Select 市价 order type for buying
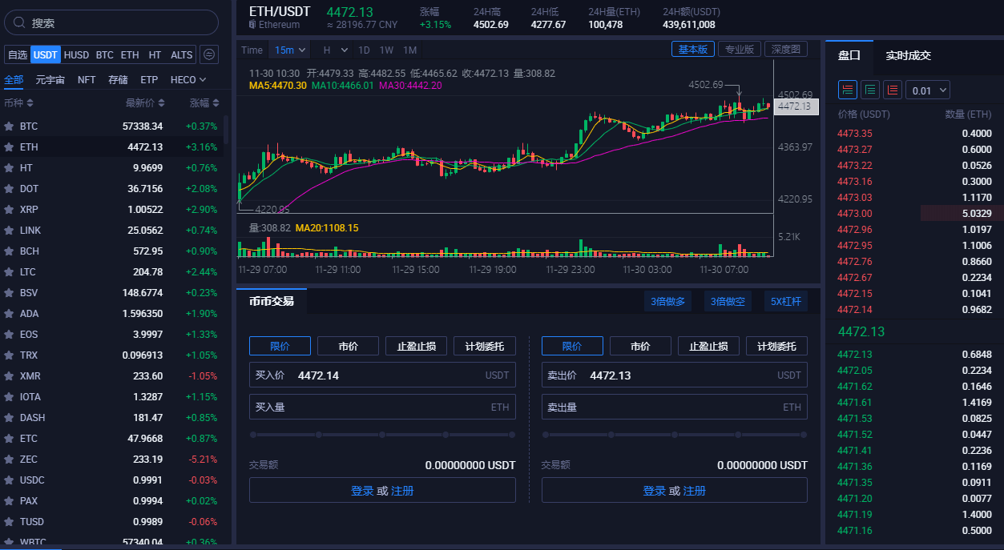 tap(348, 346)
